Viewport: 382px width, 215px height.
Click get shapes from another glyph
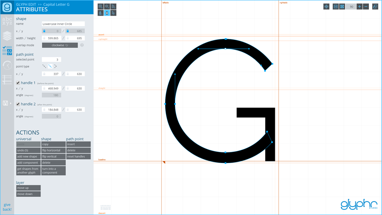pos(28,171)
